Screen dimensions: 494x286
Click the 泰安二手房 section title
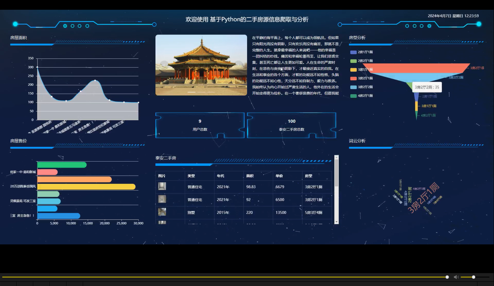pos(166,158)
